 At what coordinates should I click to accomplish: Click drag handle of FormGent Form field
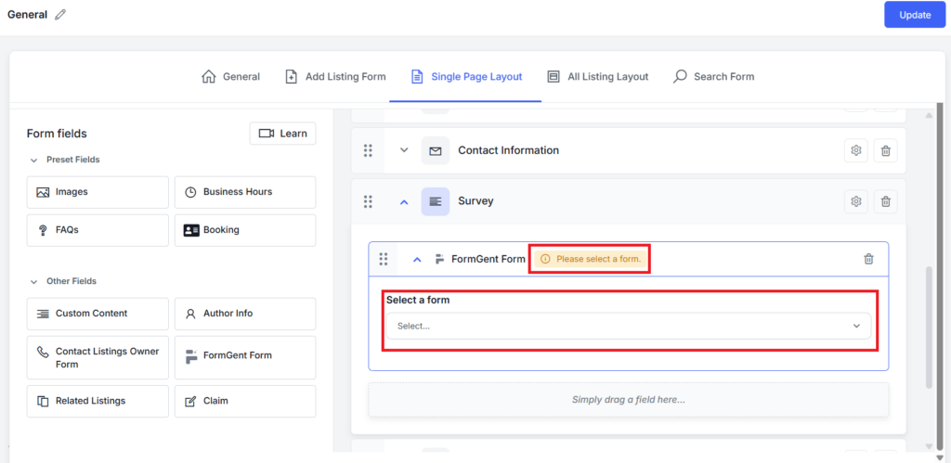384,259
